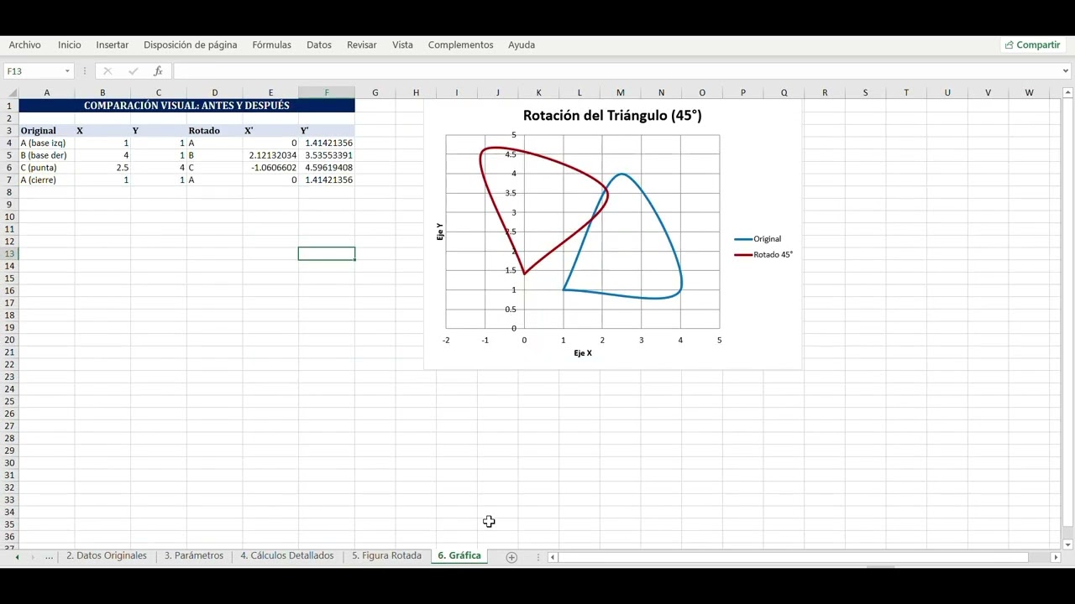Click the Name Box showing F13
This screenshot has height=604, width=1075.
[x=34, y=71]
